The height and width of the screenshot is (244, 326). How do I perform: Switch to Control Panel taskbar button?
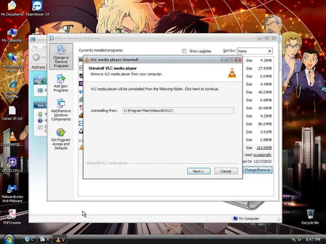click(29, 240)
